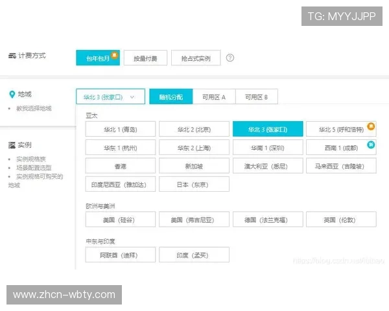389x311 pixels.
Task: Click the billing icon next to 计费方式
Action: [12, 56]
